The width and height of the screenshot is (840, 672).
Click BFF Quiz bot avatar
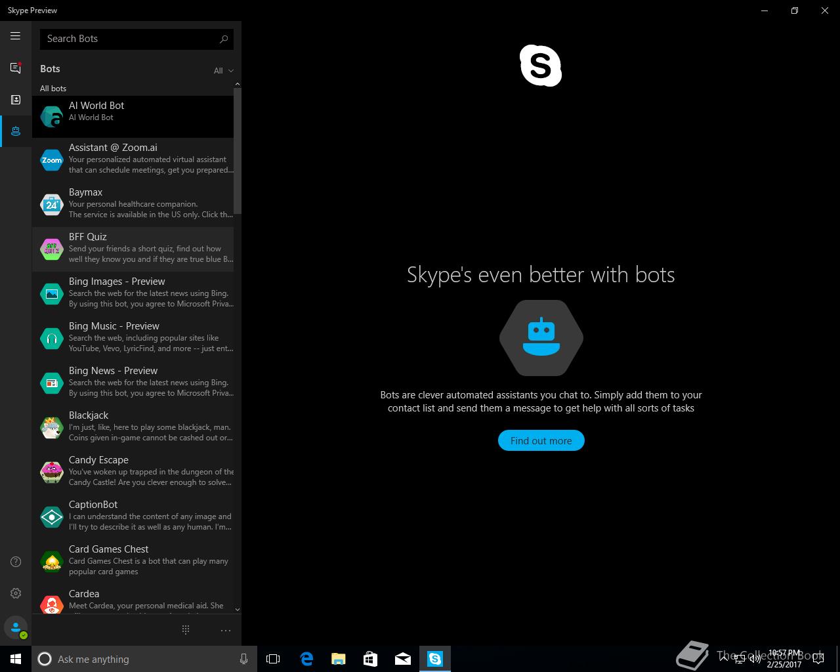coord(52,249)
